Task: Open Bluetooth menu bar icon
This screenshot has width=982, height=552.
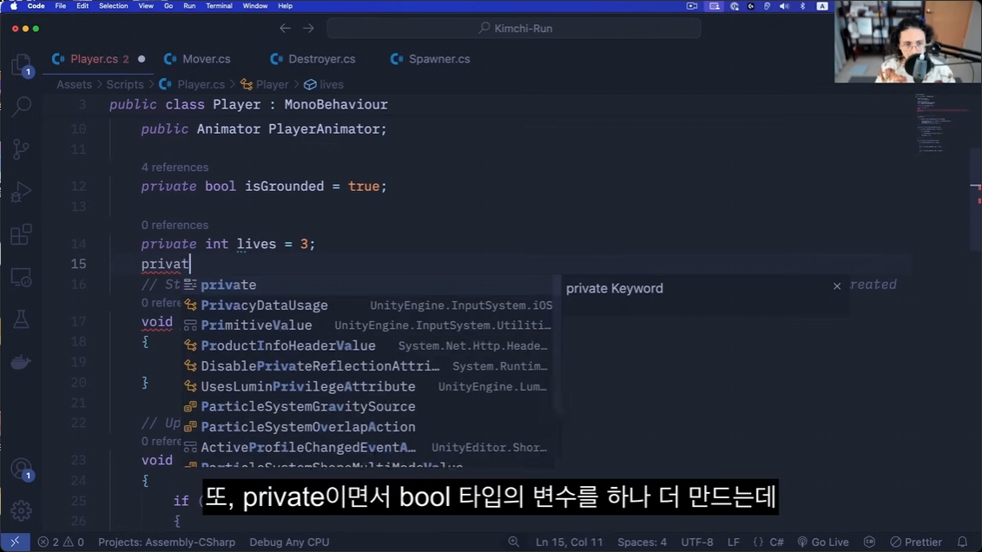Action: (803, 5)
